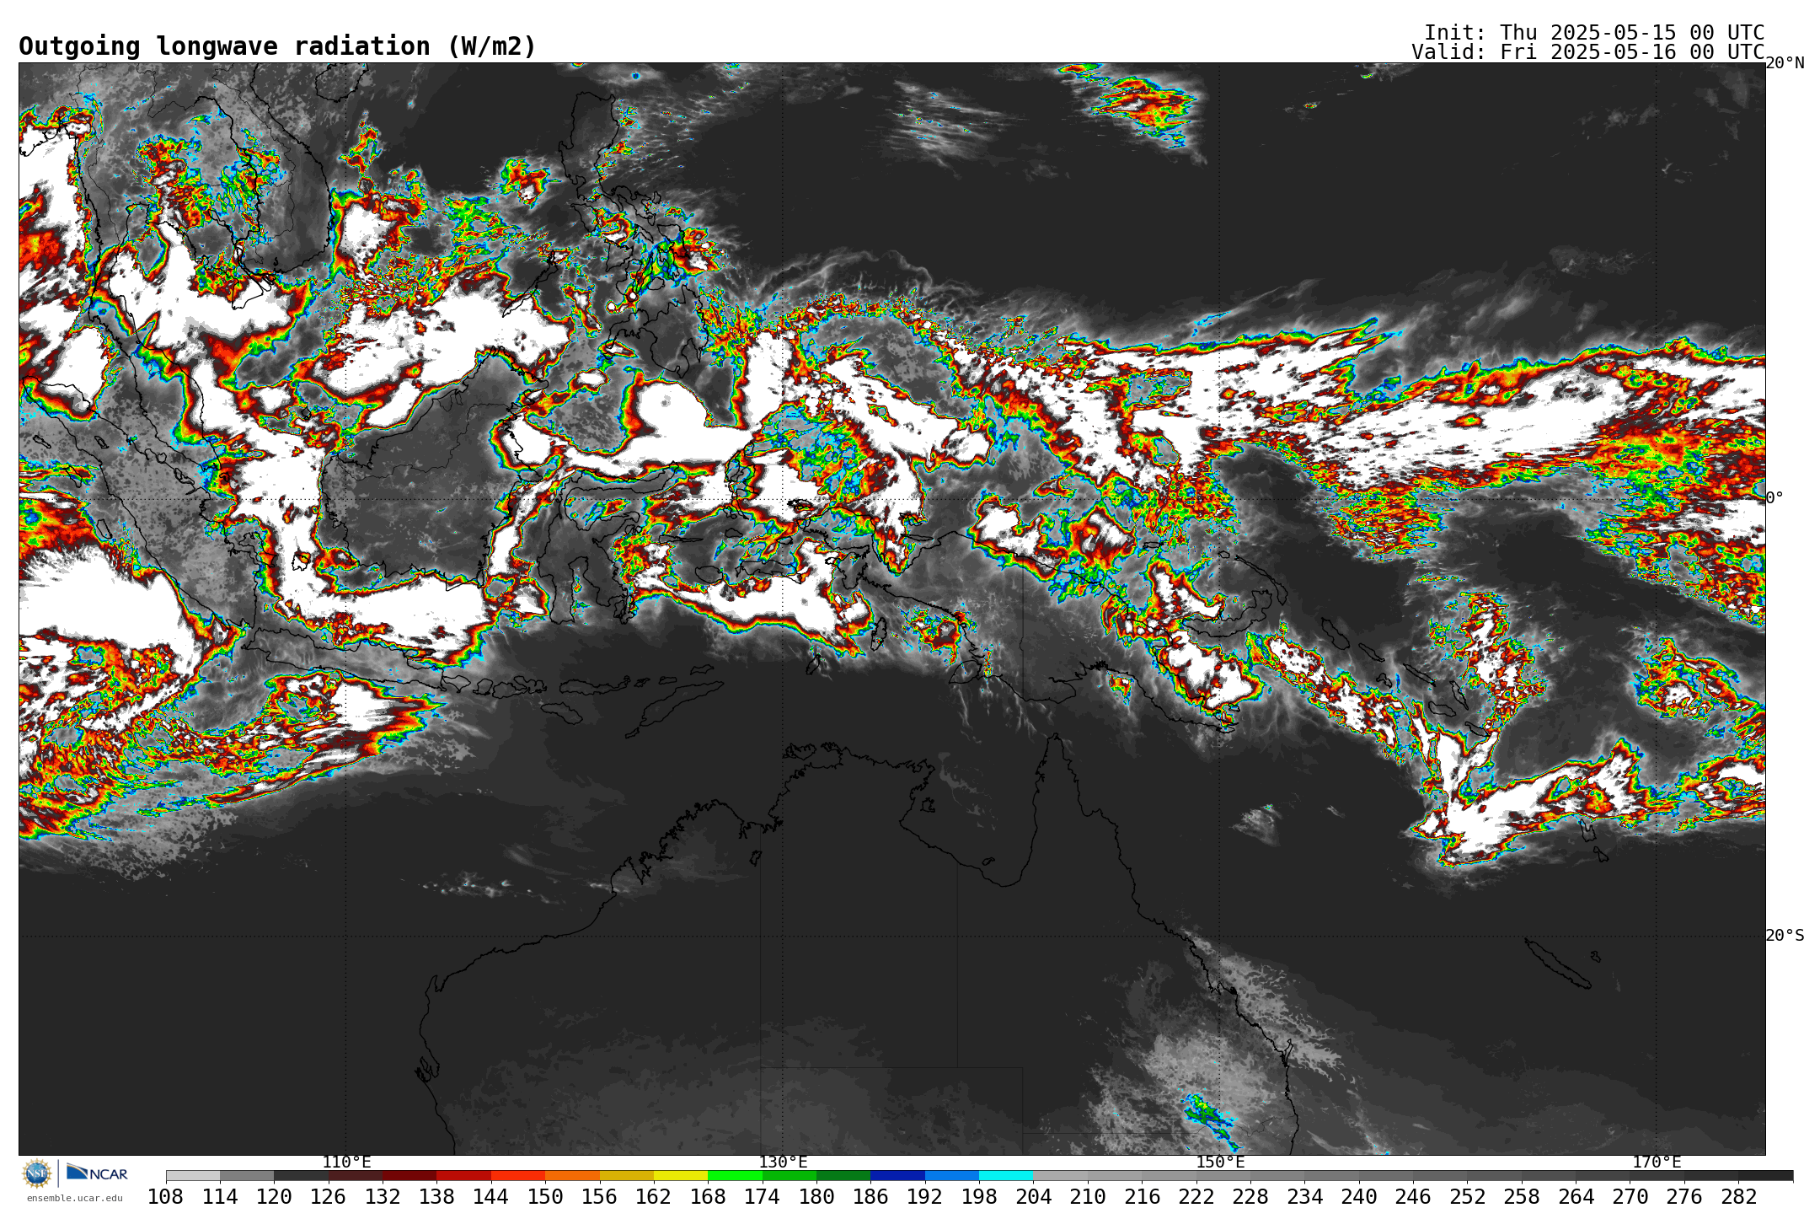Click the 228 colorbar tick label
This screenshot has height=1208, width=1820.
(1250, 1196)
